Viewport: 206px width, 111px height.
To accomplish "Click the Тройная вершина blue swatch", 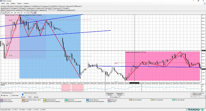I will [87, 100].
